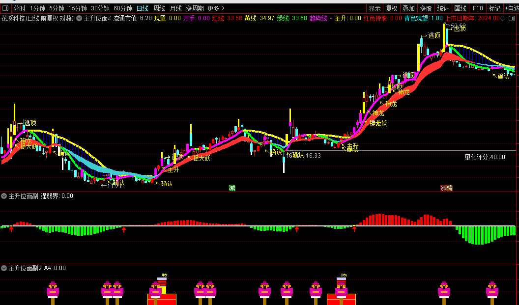Click the 花溪科技 stock title label

click(37, 19)
